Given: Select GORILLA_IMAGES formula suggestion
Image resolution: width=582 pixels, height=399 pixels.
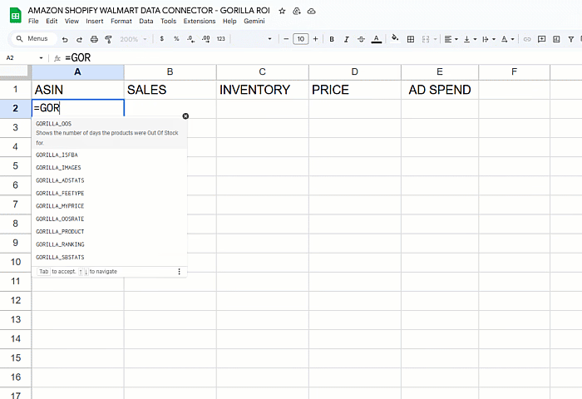Looking at the screenshot, I should [110, 167].
